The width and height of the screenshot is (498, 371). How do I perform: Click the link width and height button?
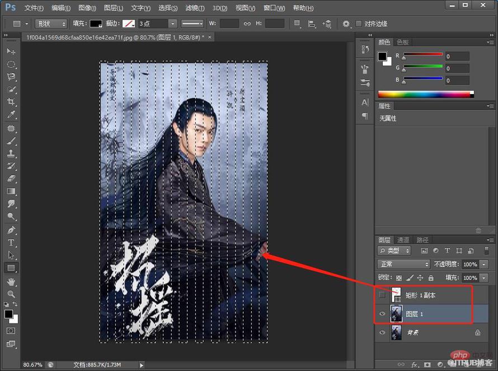coord(247,24)
